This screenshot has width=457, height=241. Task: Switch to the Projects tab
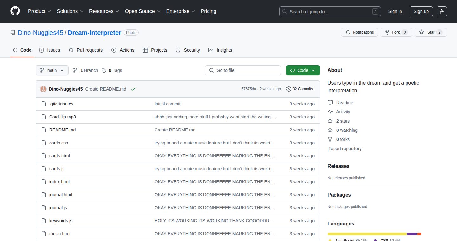coord(155,50)
